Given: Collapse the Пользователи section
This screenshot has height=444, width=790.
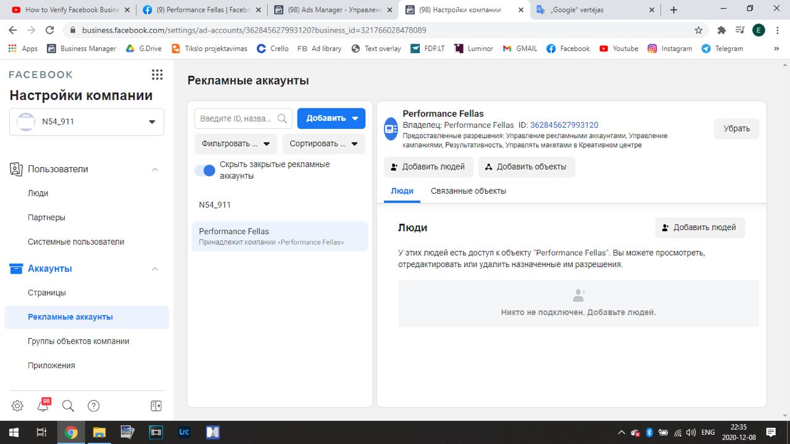Looking at the screenshot, I should click(155, 169).
